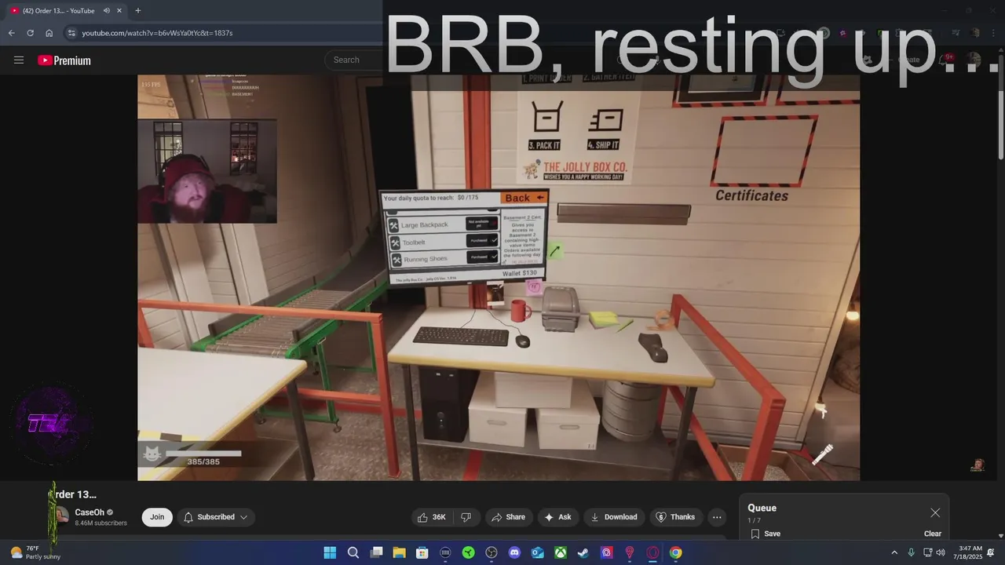Click the address bar URL
The image size is (1005, 565).
point(157,33)
